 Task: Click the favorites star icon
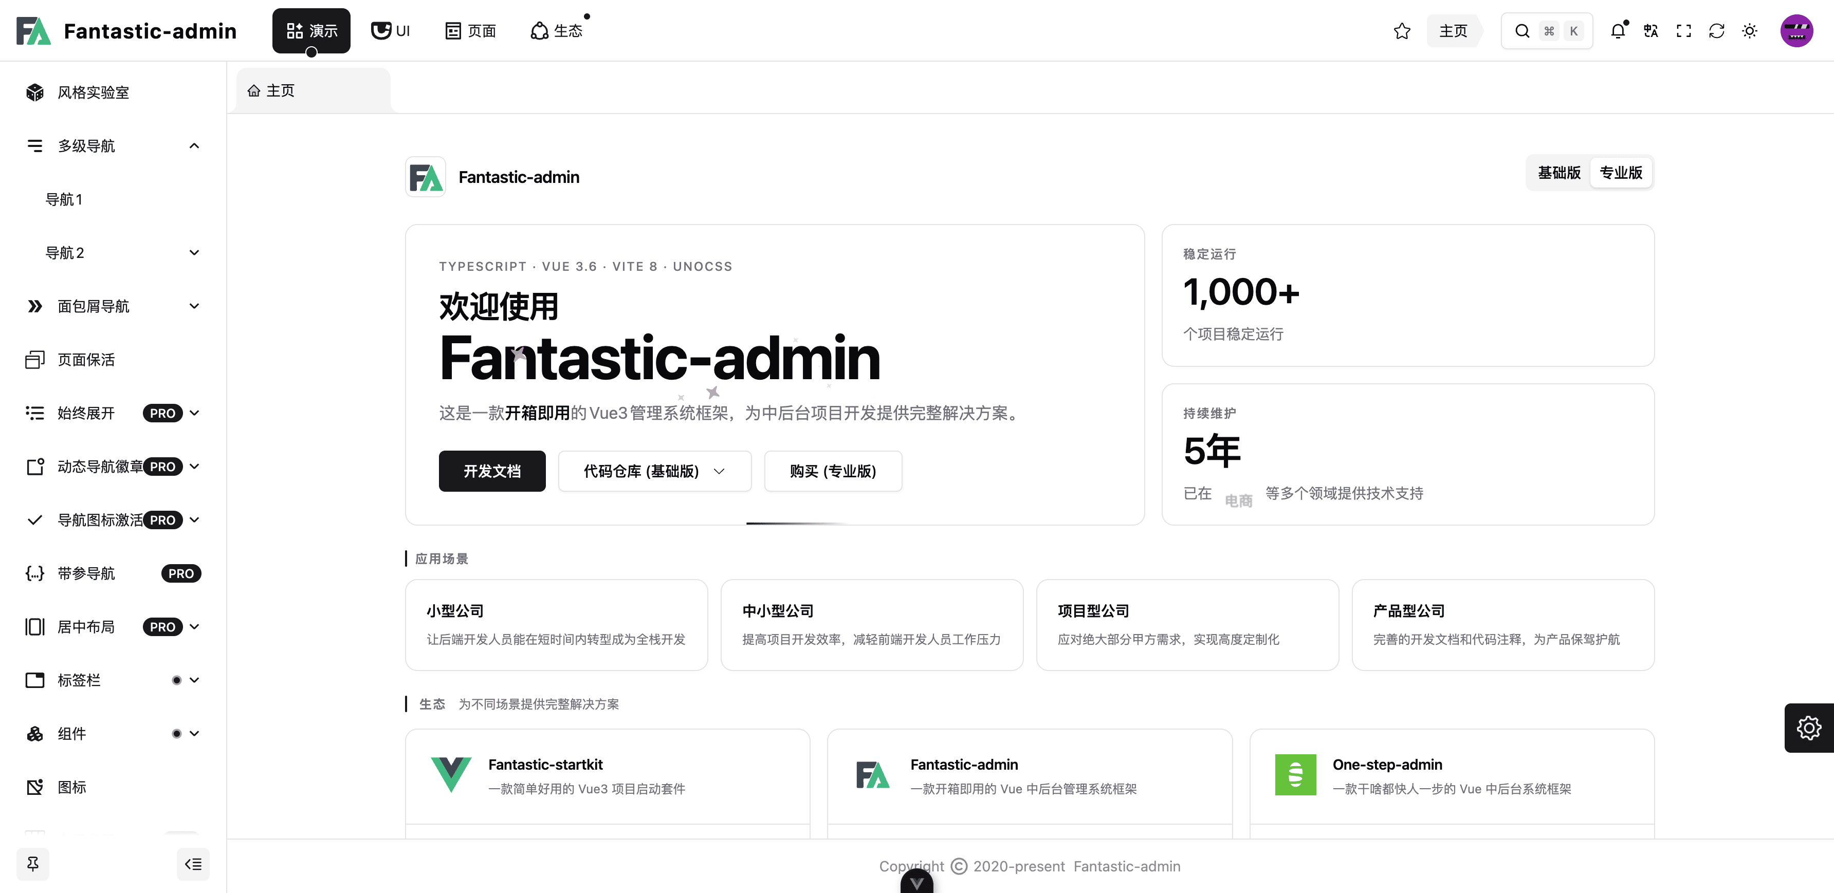1402,31
